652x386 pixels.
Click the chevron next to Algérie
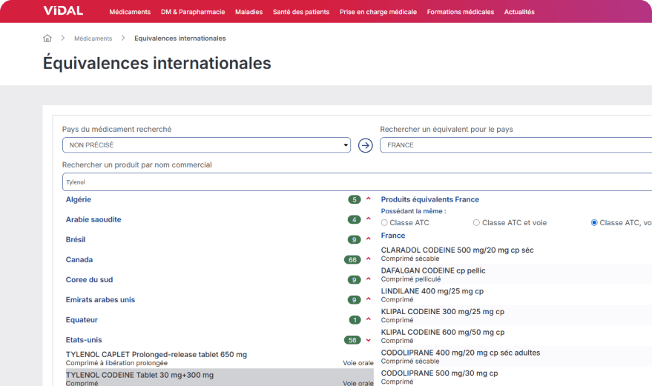[369, 199]
